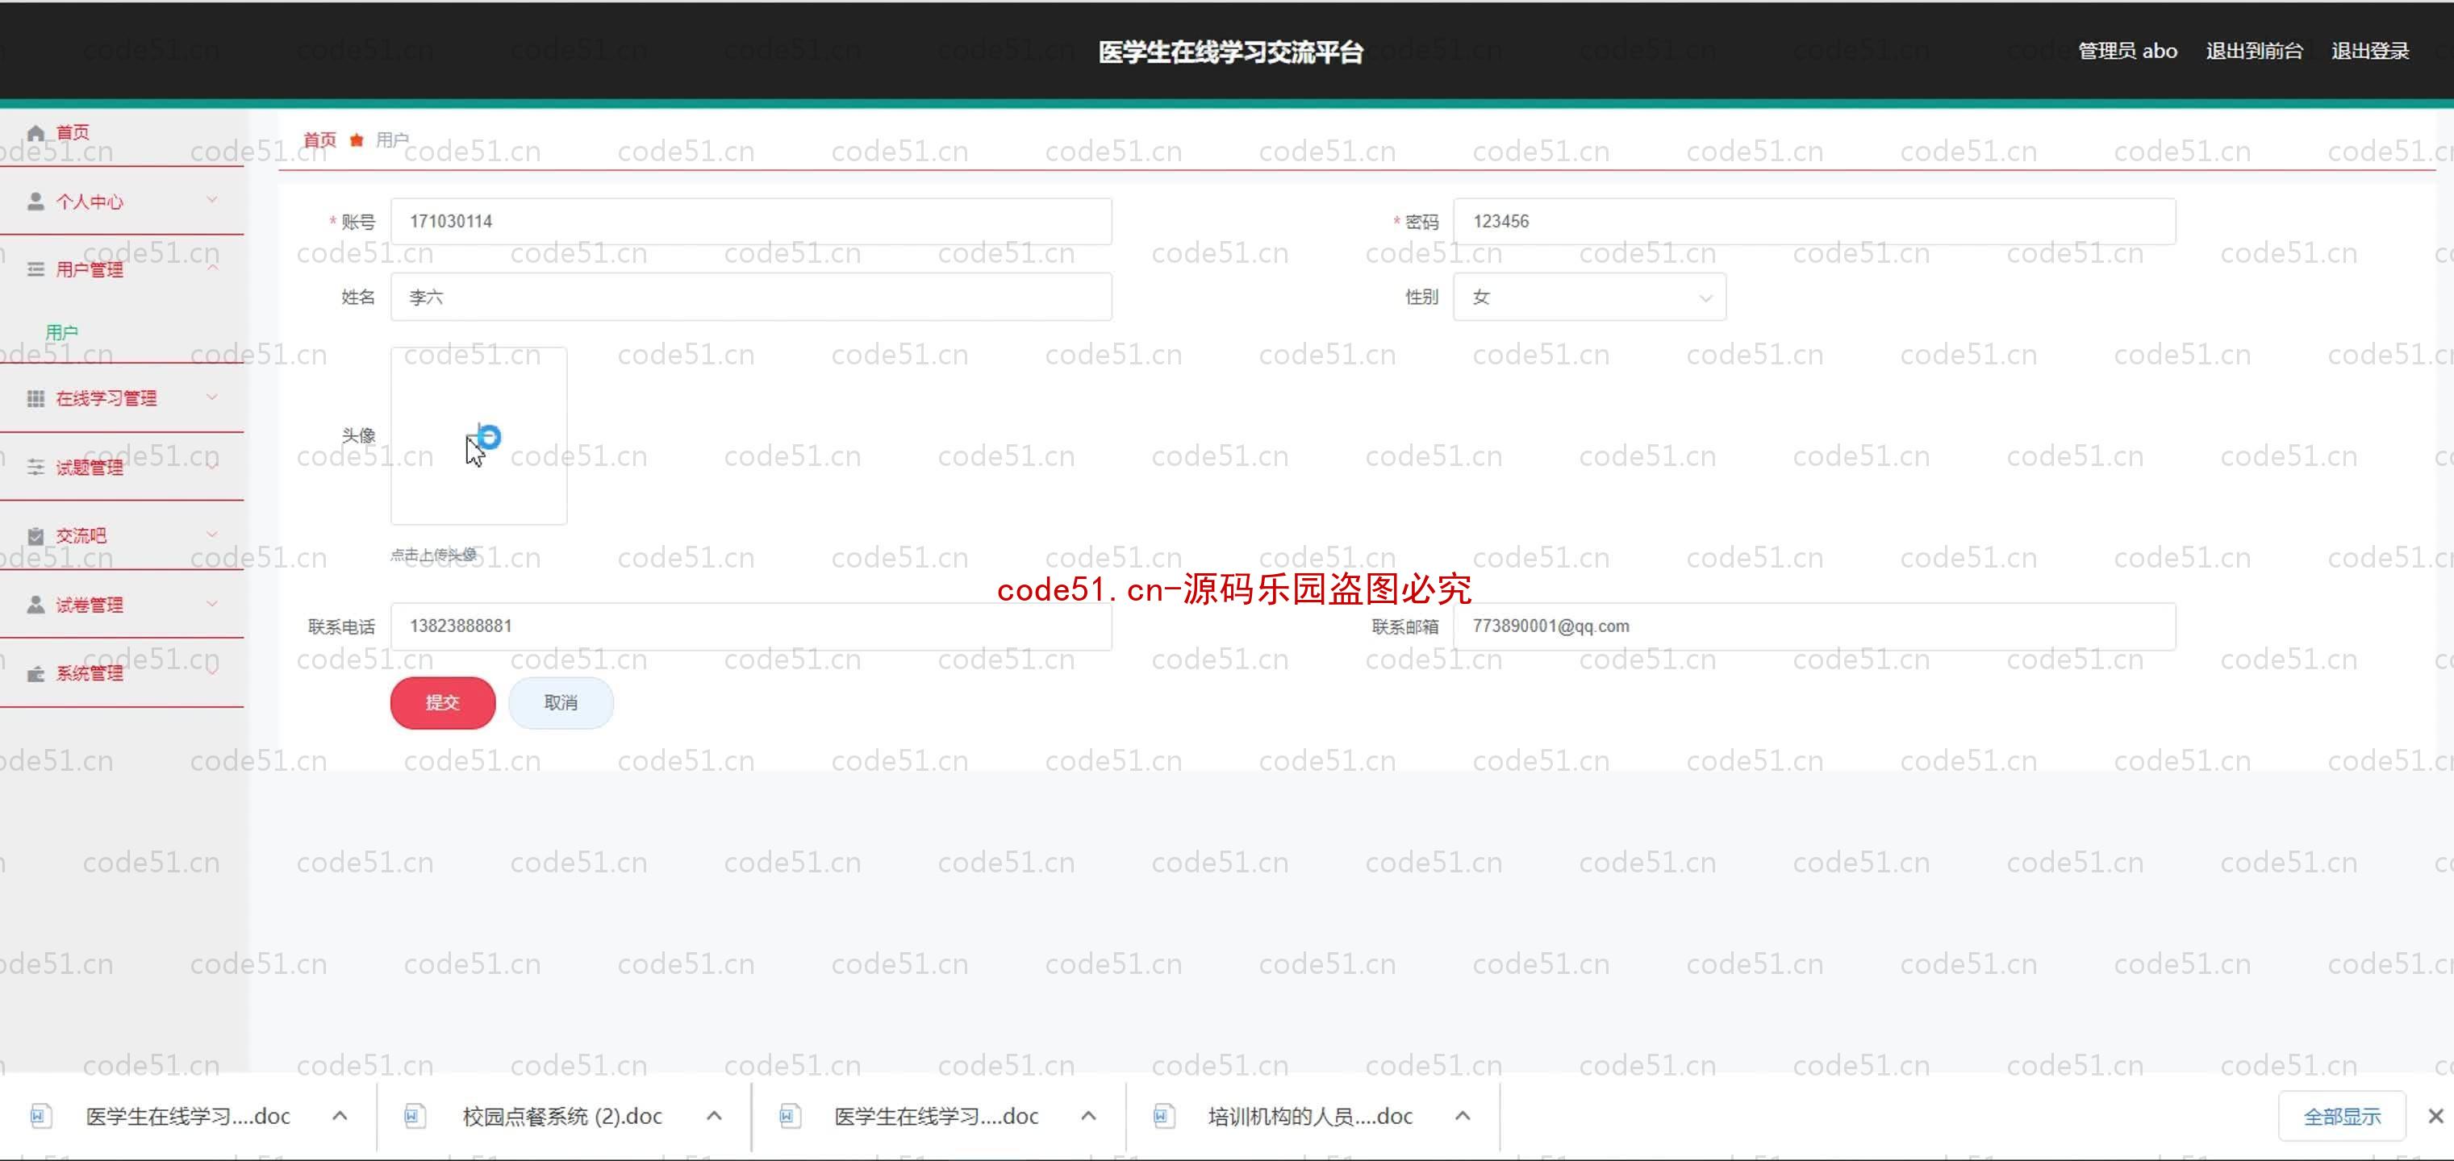Click the 首页 breadcrumb link
Image resolution: width=2454 pixels, height=1161 pixels.
click(x=320, y=140)
